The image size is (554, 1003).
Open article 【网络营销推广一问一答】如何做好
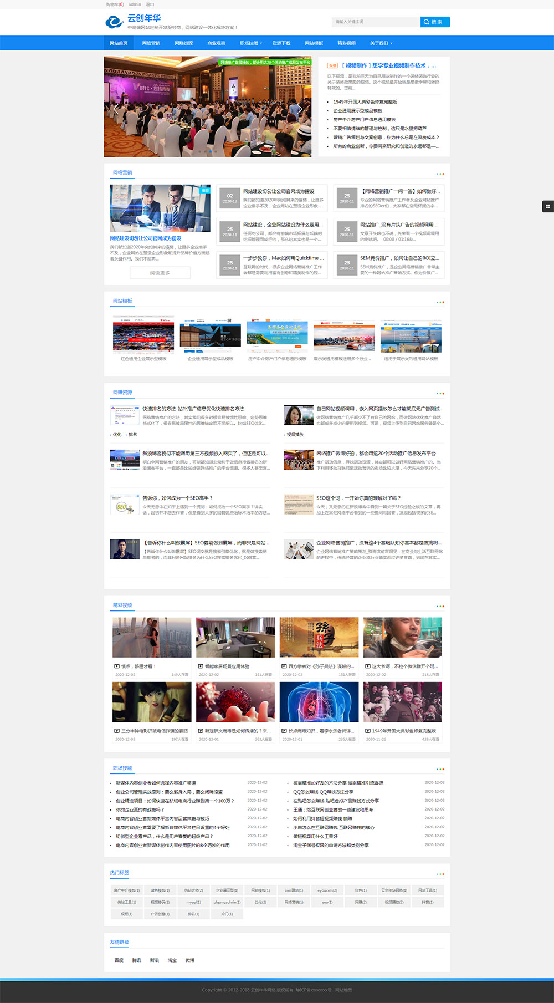pyautogui.click(x=400, y=191)
